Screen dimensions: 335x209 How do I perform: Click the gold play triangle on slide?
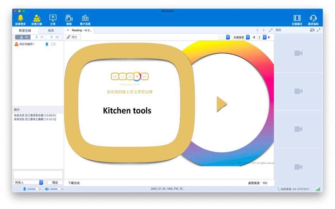(222, 104)
